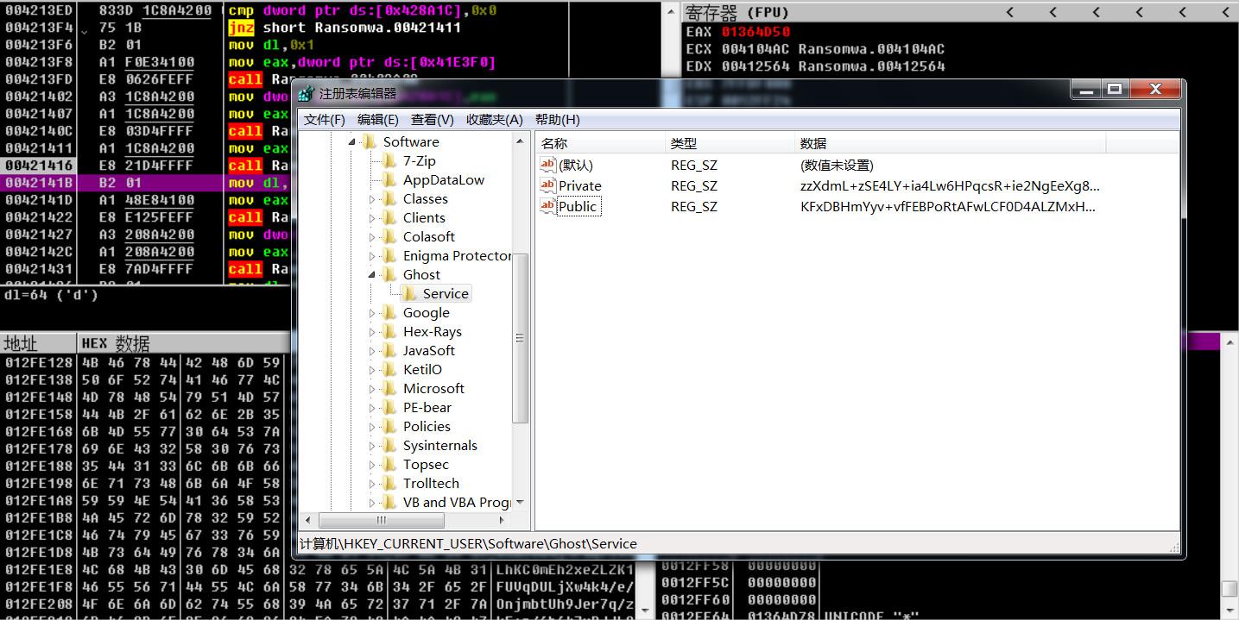Collapse the Software registry key

[352, 142]
